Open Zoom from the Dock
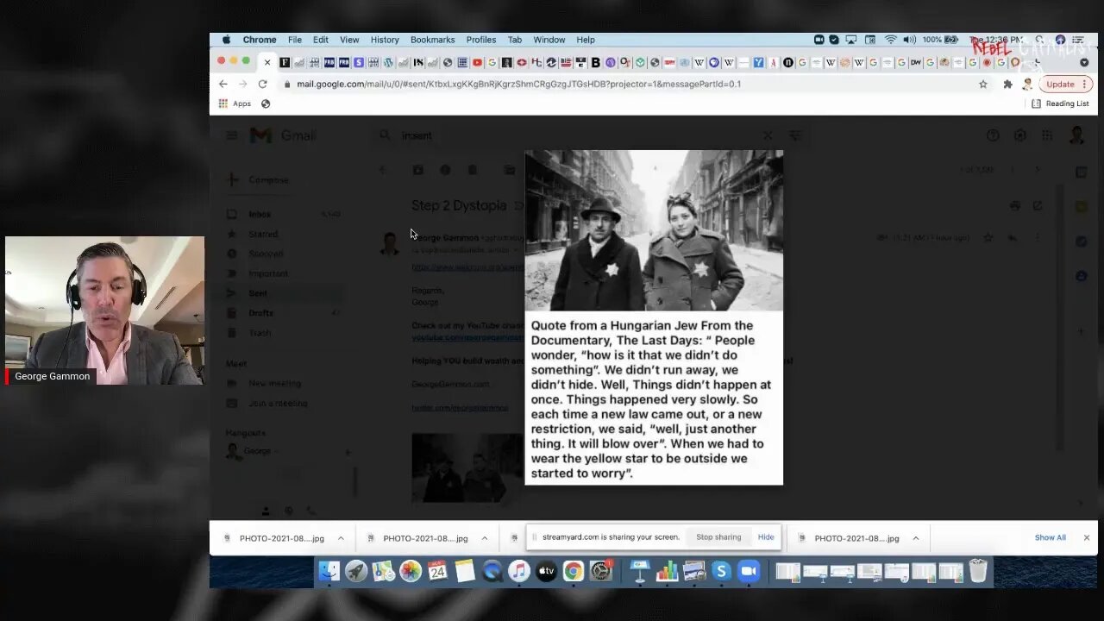The image size is (1104, 621). (x=748, y=571)
